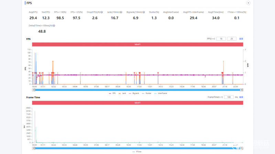Toggle the FPS series in chart legend
Viewport: 275px width, 154px height.
coord(112,93)
